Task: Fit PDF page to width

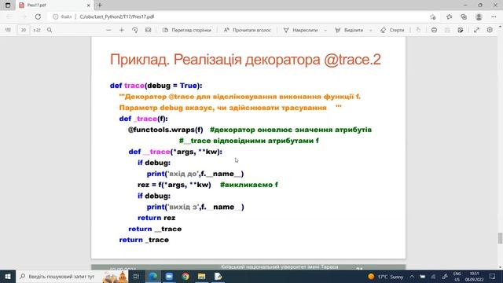Action: click(148, 30)
